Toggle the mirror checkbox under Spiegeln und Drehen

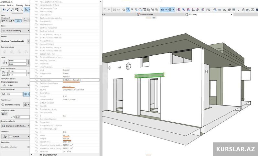coord(3,114)
